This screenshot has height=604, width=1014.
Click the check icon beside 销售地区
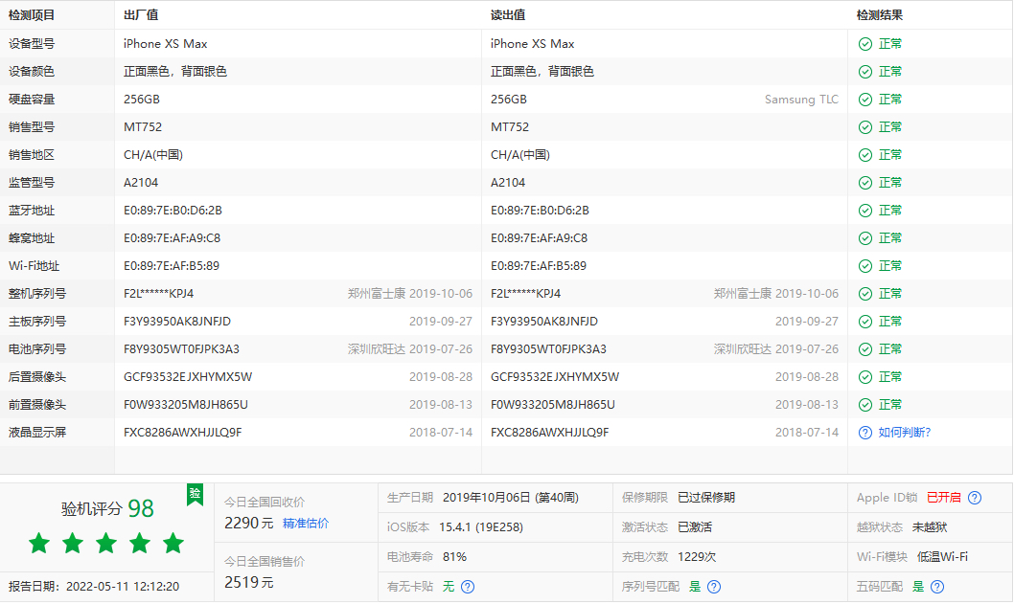point(864,154)
